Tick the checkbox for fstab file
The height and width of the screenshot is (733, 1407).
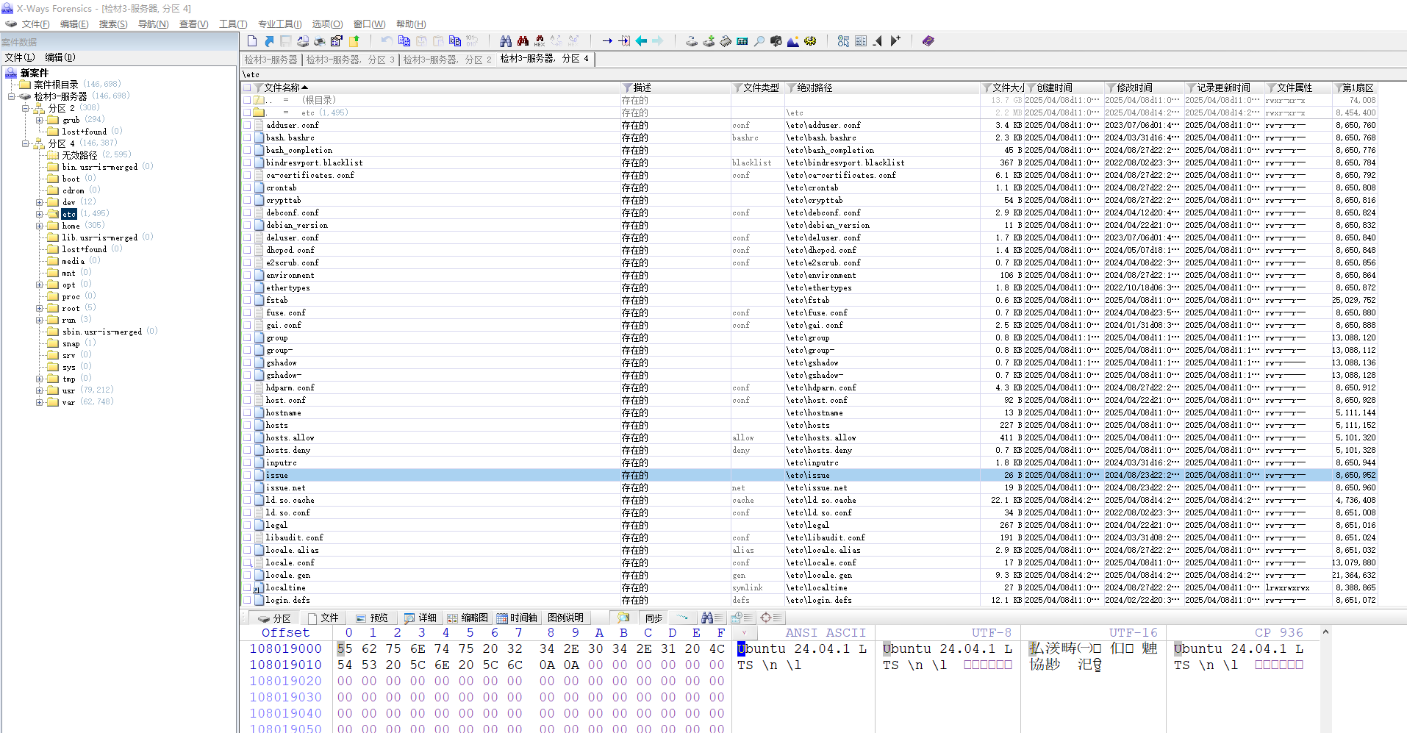coord(247,300)
